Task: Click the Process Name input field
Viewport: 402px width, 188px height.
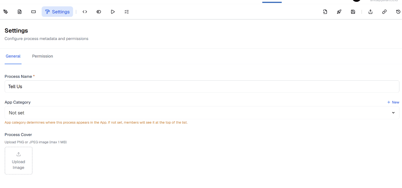Action: 202,86
